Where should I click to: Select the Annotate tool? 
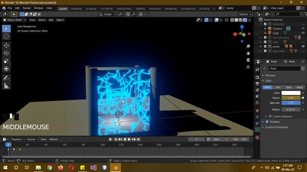(6, 78)
